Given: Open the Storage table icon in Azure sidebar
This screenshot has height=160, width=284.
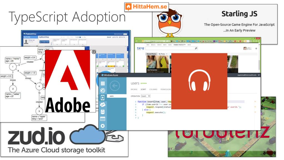Looking at the screenshot, I should point(102,119).
